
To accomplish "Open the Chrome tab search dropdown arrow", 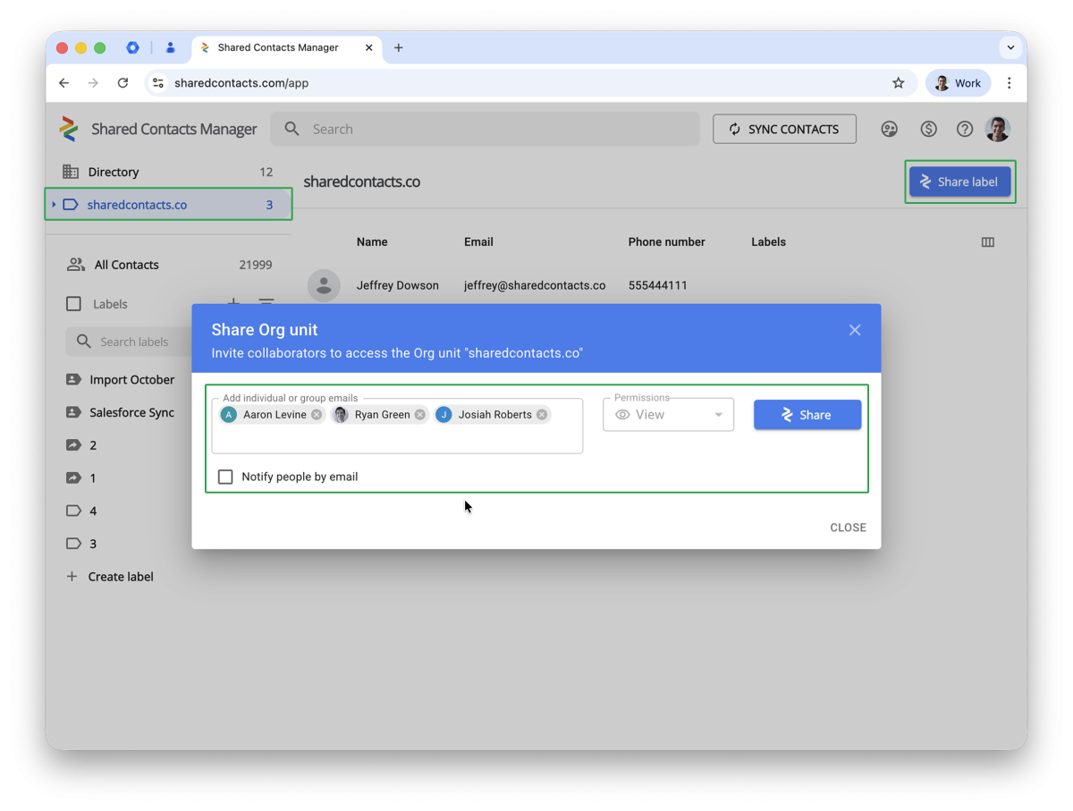I will (x=1010, y=47).
